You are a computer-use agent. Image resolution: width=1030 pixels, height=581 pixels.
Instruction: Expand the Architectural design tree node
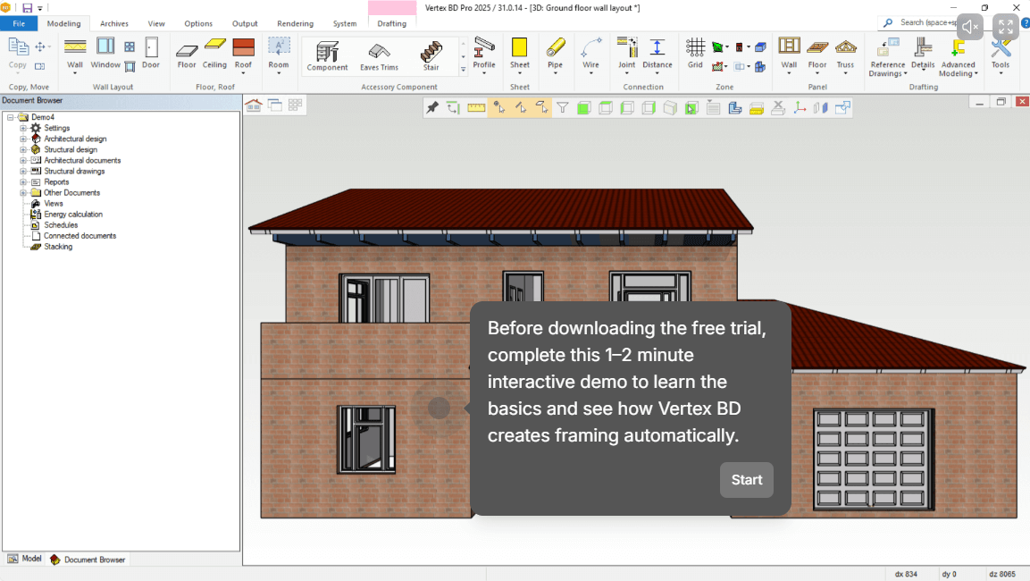pos(23,139)
